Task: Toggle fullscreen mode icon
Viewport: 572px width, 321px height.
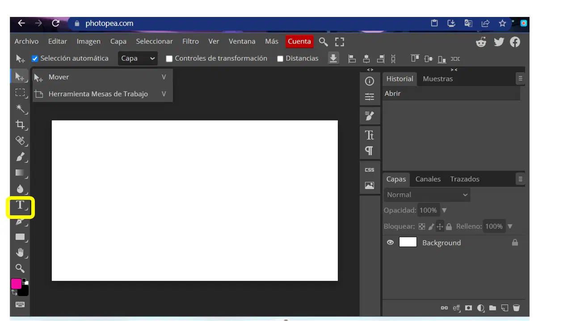Action: click(x=340, y=42)
